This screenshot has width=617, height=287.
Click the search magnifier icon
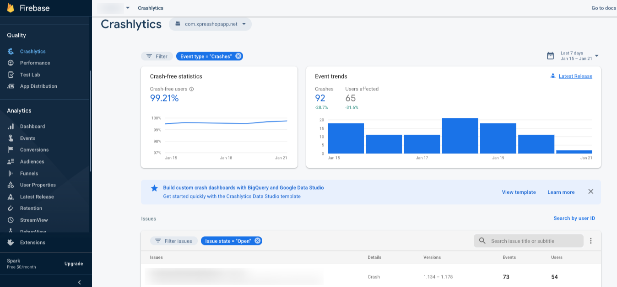pos(482,241)
